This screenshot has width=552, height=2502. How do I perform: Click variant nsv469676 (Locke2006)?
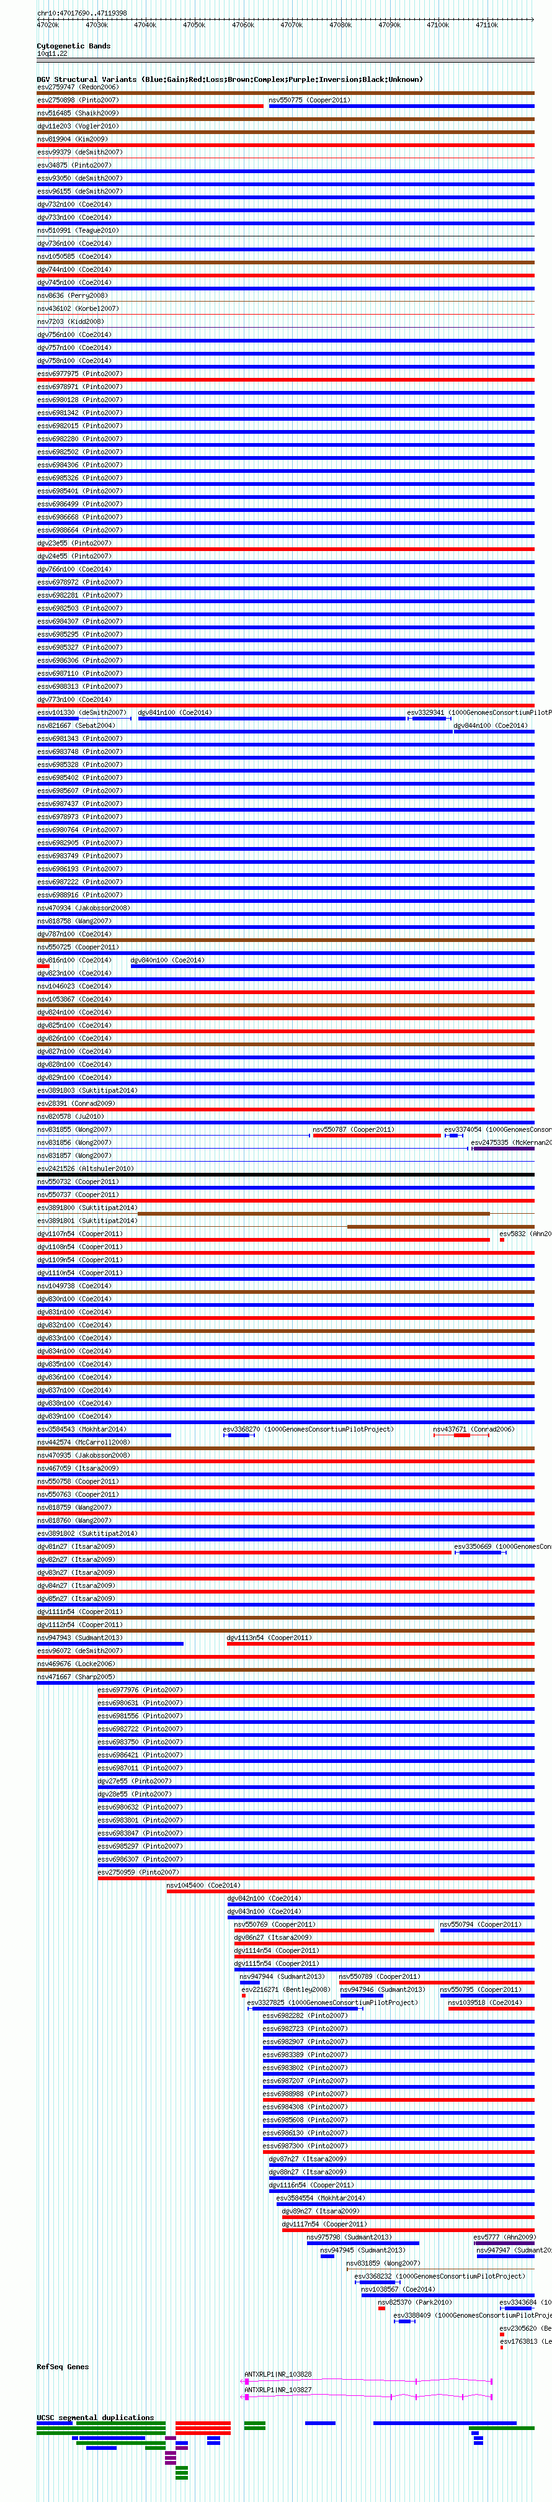[x=76, y=1664]
